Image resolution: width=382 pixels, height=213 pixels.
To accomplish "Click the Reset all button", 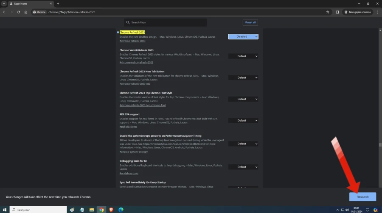I will (250, 22).
